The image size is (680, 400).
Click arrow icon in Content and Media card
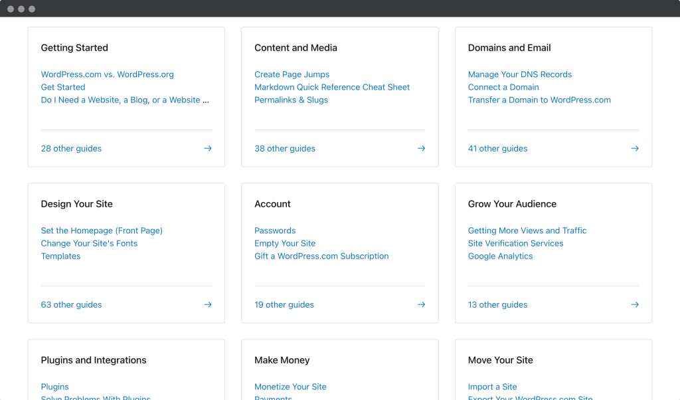click(x=421, y=149)
